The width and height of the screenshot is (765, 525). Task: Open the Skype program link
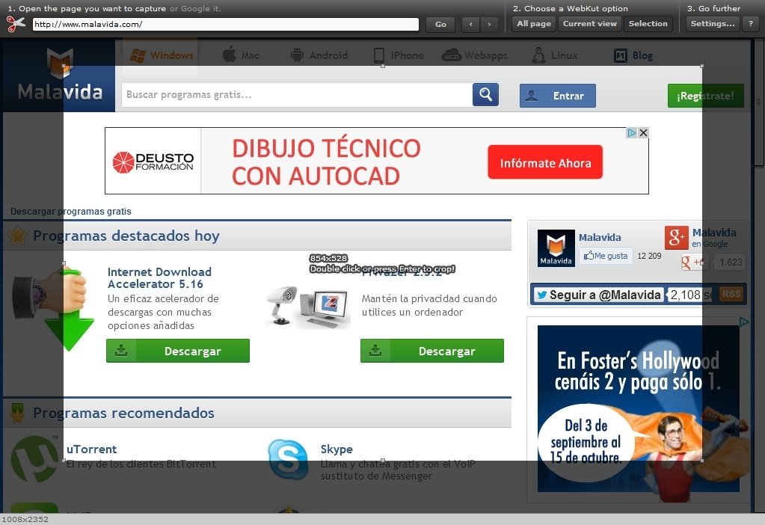337,449
